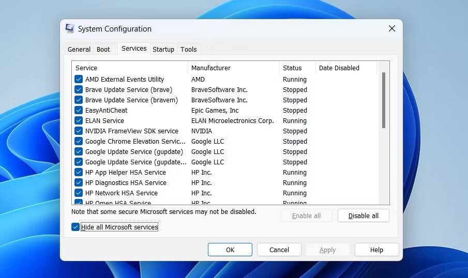Go to the Startup tab
This screenshot has height=278, width=468.
click(163, 49)
